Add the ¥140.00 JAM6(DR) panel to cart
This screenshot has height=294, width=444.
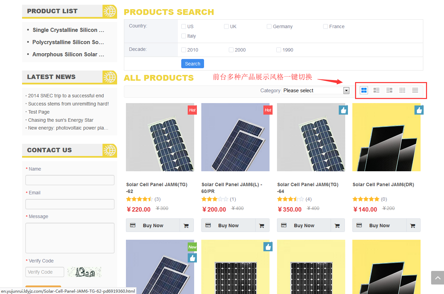tap(412, 226)
